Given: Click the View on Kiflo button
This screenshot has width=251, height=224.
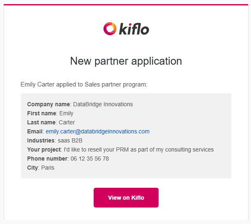Looking at the screenshot, I should [126, 198].
